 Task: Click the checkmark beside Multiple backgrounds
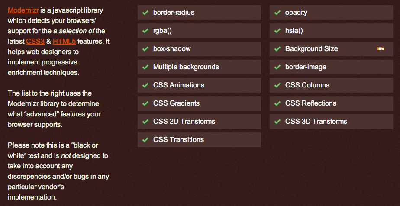pos(145,67)
